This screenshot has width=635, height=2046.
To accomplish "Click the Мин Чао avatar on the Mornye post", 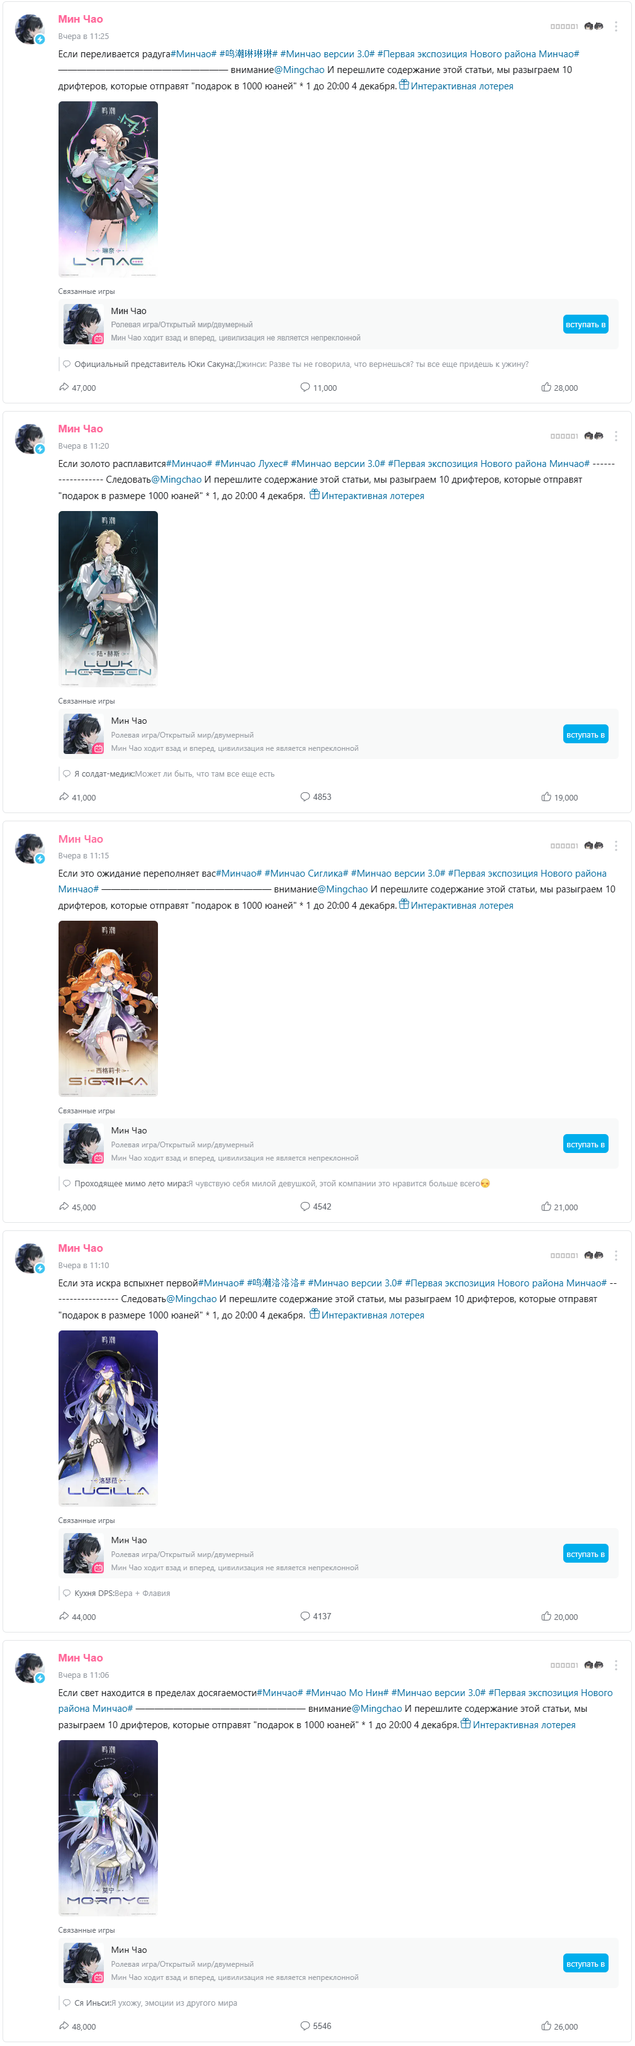I will pyautogui.click(x=30, y=1668).
